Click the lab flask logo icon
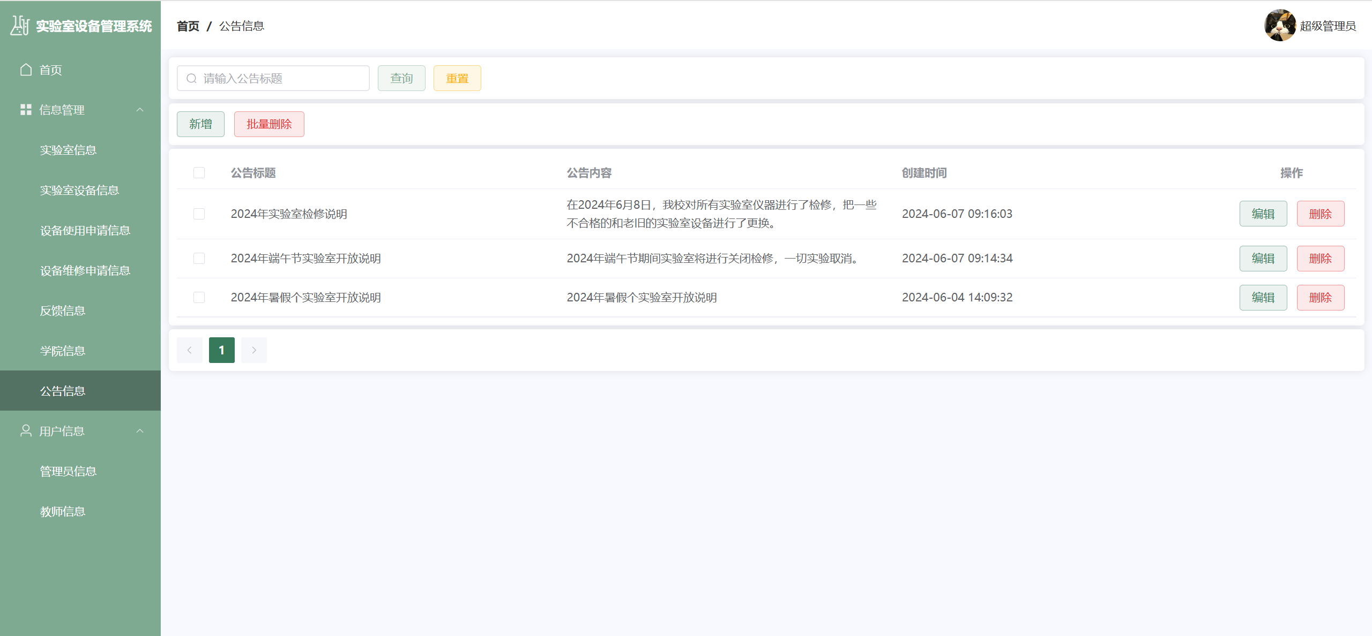 (x=20, y=26)
